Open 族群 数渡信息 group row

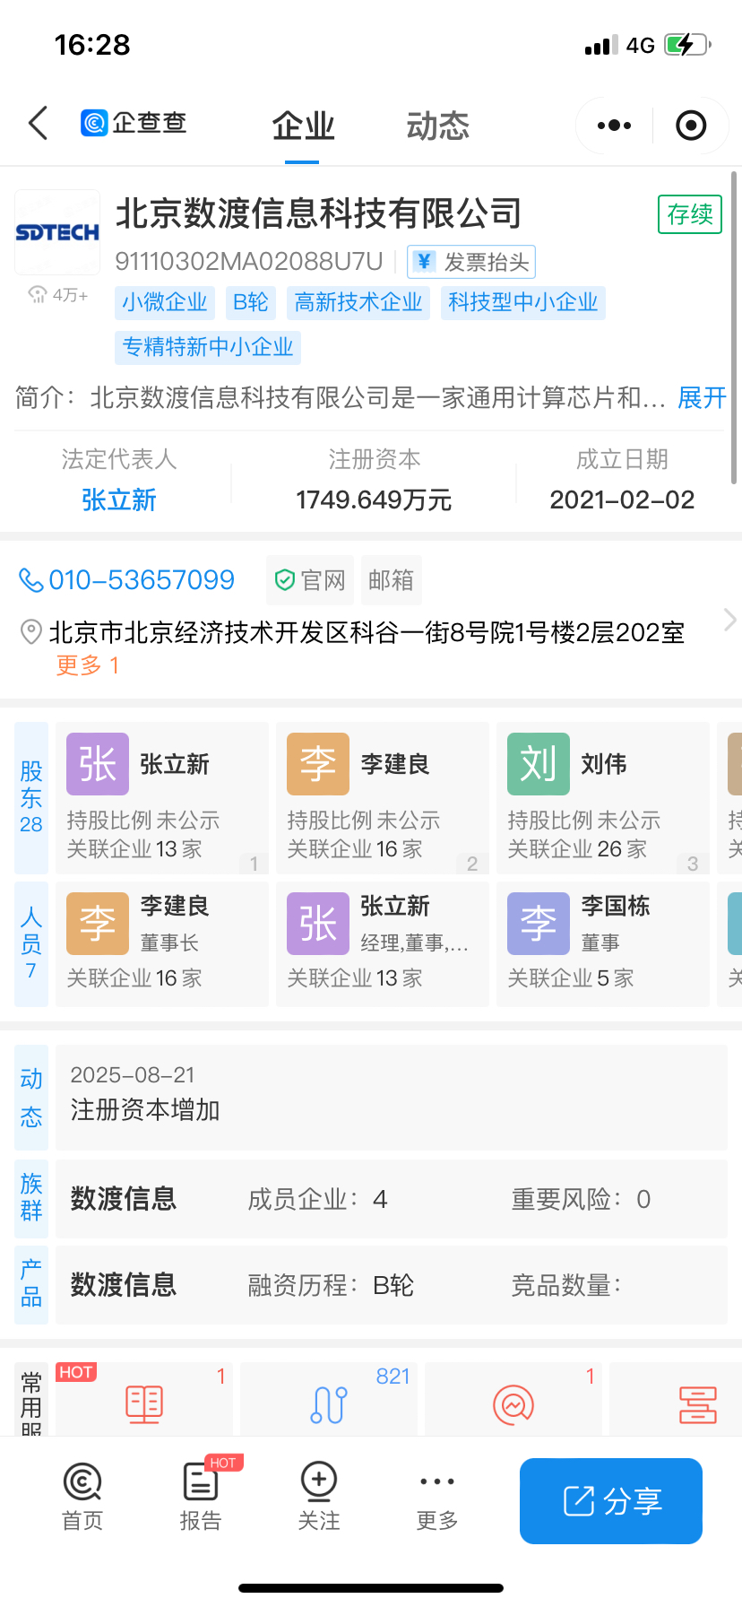391,1199
